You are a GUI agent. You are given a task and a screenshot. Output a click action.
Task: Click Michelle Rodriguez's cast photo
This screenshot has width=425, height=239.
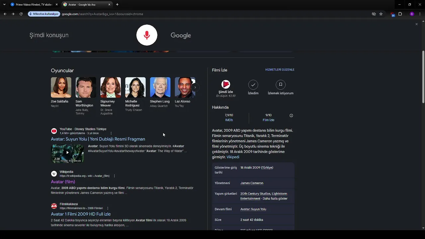tap(135, 88)
